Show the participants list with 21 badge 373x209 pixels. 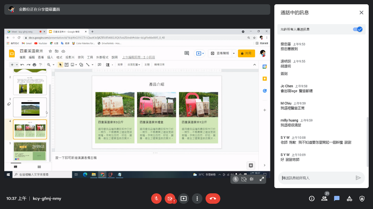324,199
